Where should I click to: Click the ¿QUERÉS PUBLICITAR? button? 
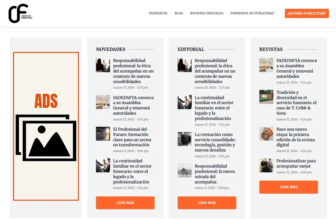coord(307,13)
